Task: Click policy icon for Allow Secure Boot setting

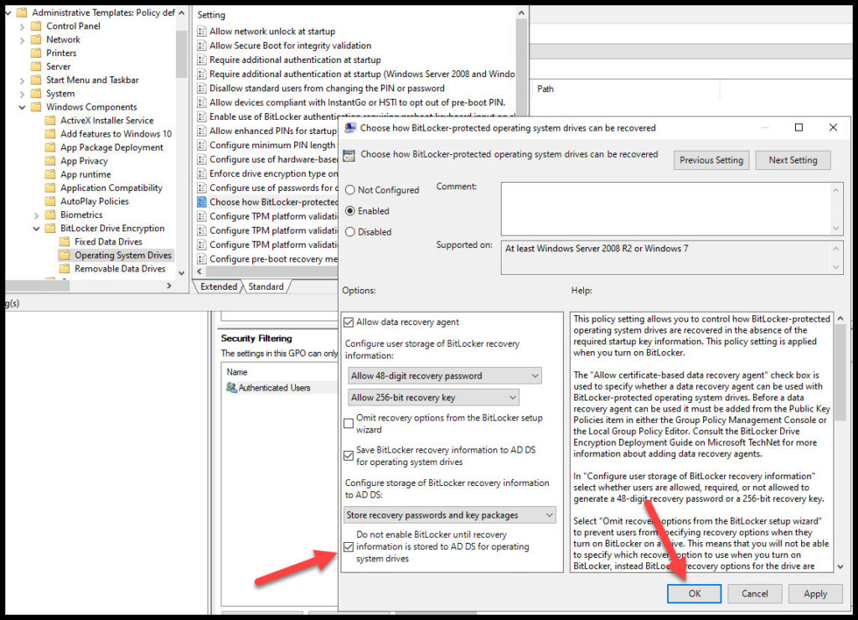Action: click(x=202, y=45)
